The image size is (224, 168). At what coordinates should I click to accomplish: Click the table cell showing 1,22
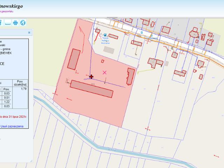point(7,102)
